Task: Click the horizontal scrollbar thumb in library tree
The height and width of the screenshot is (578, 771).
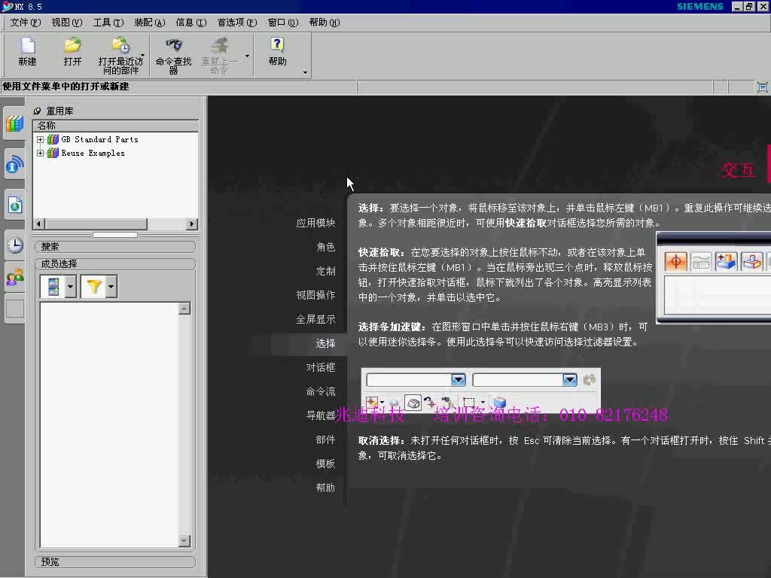Action: click(x=96, y=224)
